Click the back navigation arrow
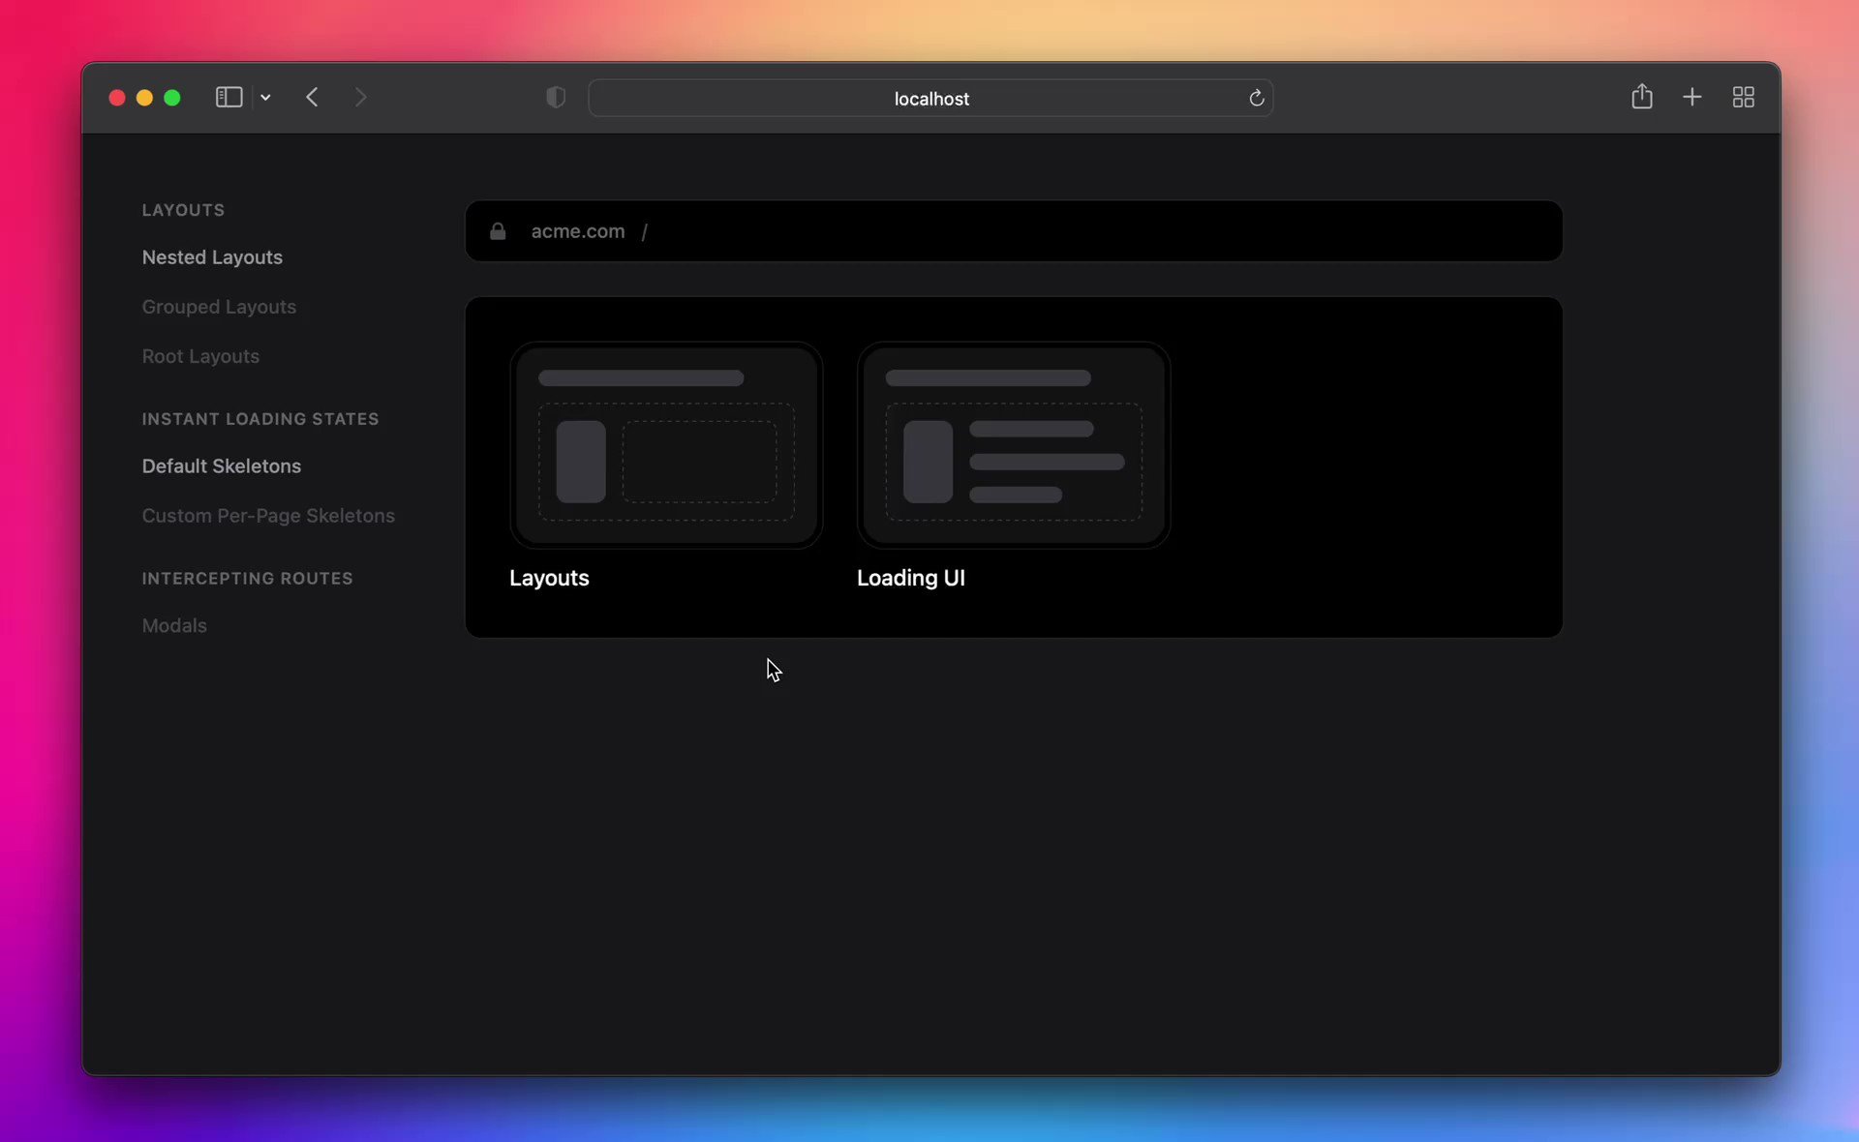The image size is (1859, 1142). click(x=312, y=97)
